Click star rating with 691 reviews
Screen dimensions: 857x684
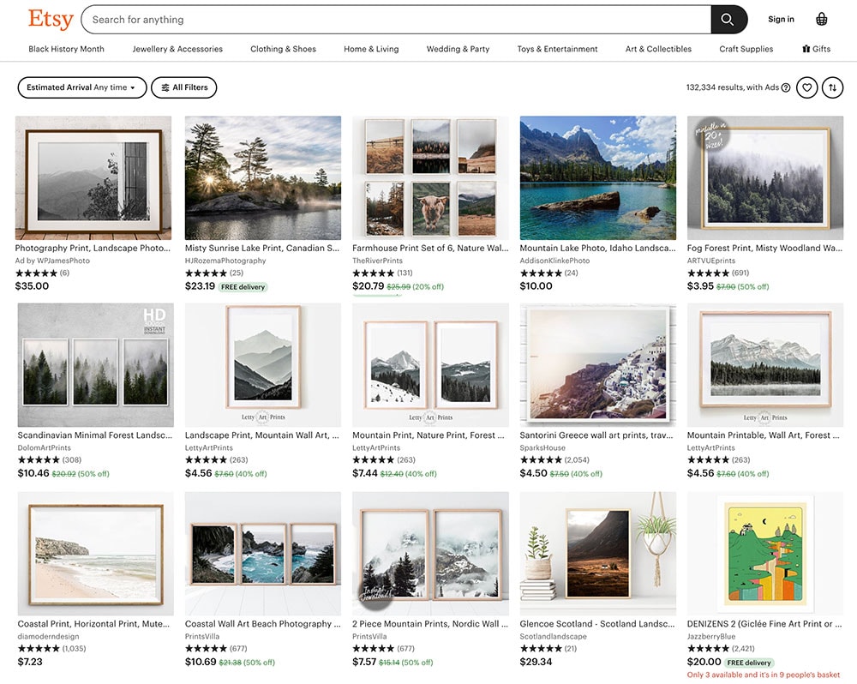coord(718,273)
